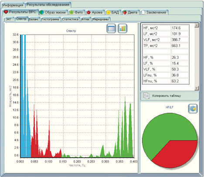Click Копировать таблицу button label
The image size is (204, 177).
tap(167, 96)
